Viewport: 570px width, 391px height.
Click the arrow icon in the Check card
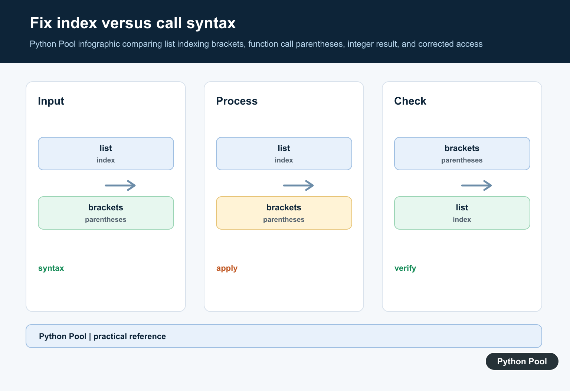(x=476, y=185)
